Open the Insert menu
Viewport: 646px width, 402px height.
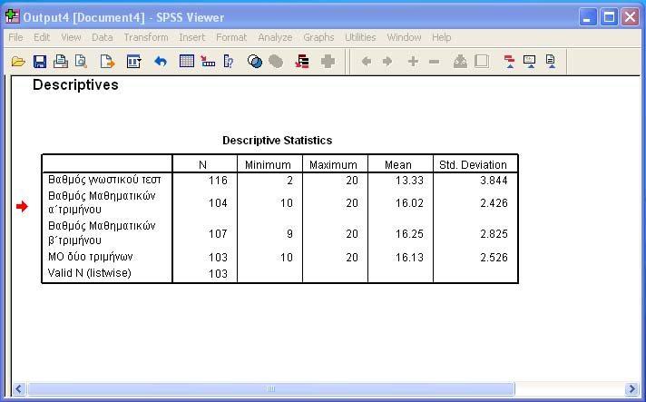pos(192,37)
